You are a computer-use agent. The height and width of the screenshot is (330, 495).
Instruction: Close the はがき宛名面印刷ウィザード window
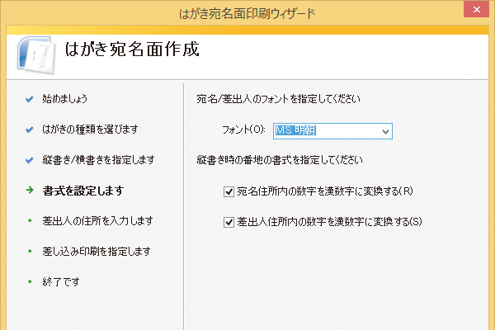pos(476,9)
